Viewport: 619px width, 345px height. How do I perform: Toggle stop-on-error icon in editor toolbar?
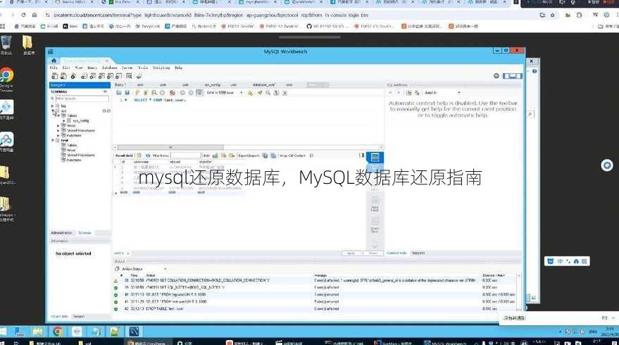(x=172, y=93)
